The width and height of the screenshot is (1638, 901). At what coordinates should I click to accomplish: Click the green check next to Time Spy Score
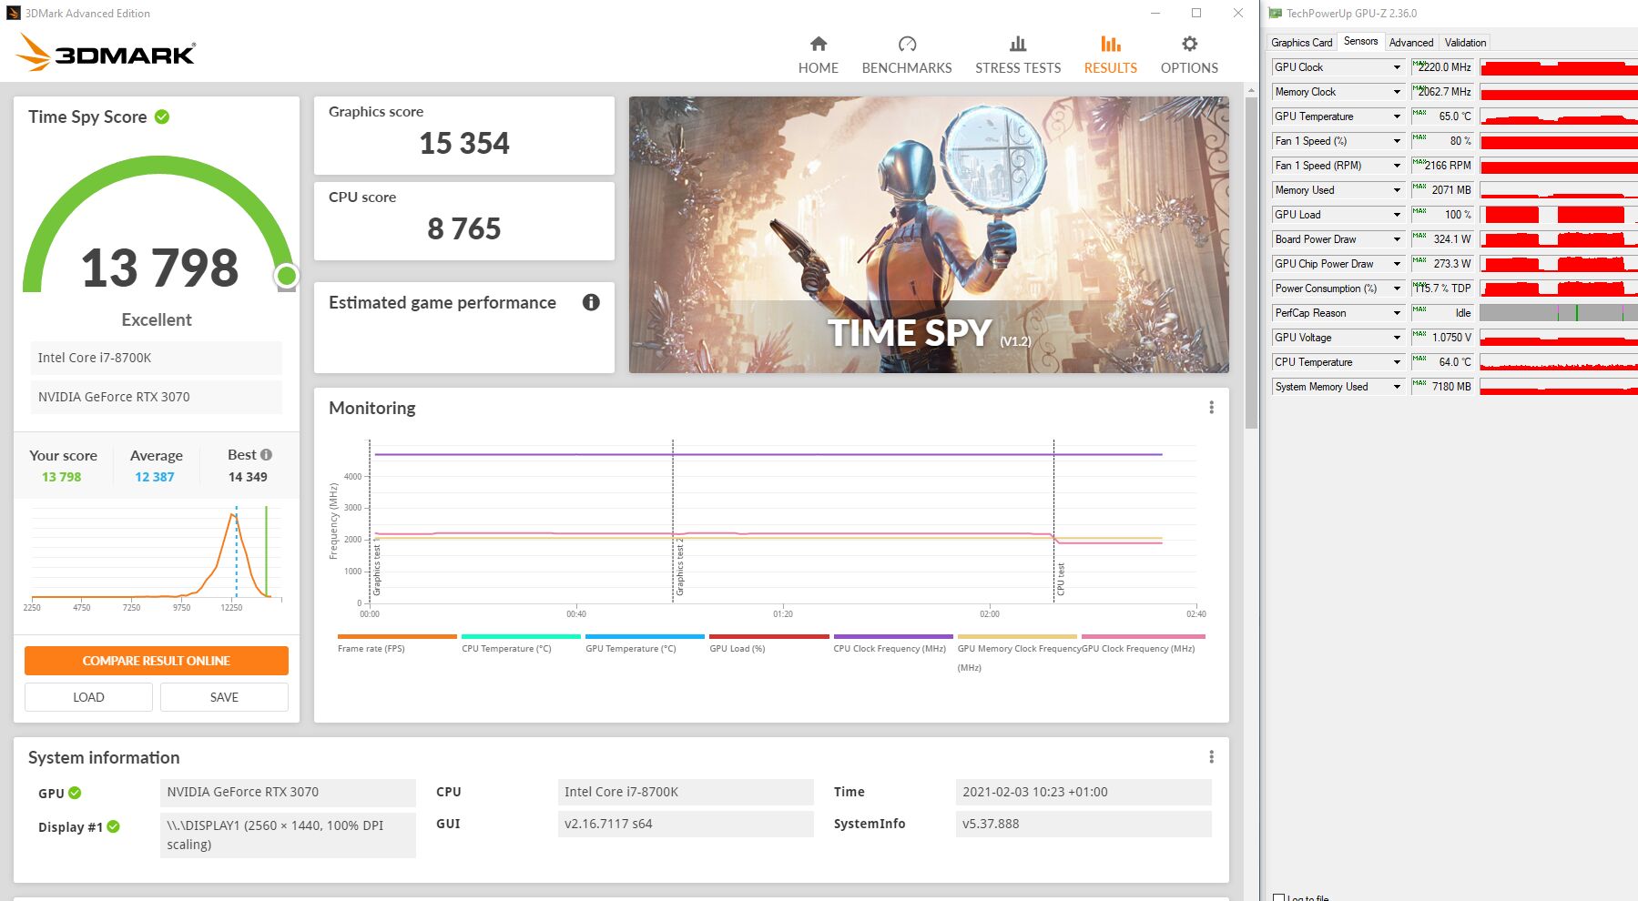tap(162, 116)
